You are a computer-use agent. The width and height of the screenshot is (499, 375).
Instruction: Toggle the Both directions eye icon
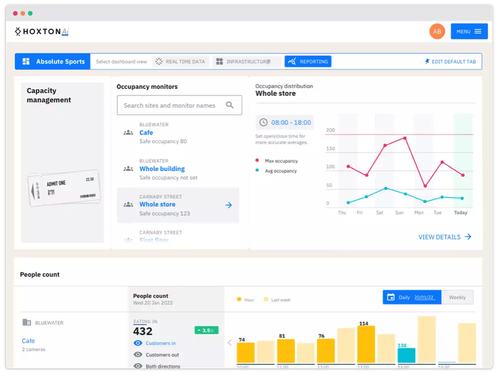point(138,366)
